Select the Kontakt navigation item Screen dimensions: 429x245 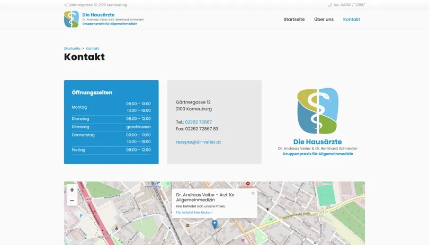pyautogui.click(x=351, y=20)
